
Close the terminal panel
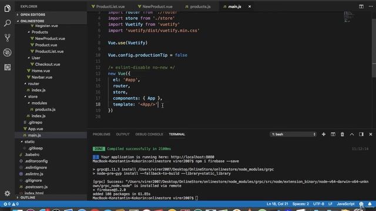click(x=371, y=134)
